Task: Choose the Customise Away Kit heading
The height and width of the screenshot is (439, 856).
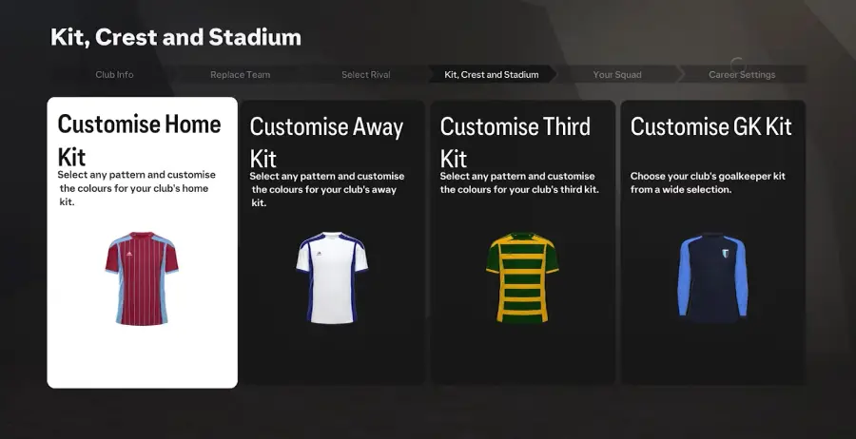Action: [x=326, y=142]
